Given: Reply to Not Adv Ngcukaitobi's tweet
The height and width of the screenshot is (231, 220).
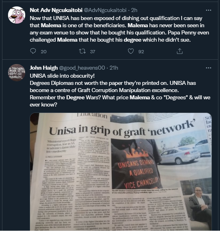Looking at the screenshot, I should pos(33,51).
